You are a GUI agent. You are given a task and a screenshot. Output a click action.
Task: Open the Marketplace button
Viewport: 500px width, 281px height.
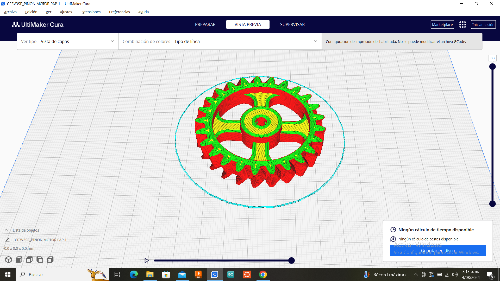(x=442, y=25)
